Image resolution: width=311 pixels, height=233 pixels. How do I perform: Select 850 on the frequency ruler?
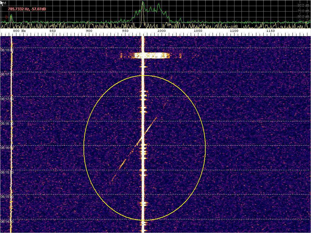click(x=53, y=31)
